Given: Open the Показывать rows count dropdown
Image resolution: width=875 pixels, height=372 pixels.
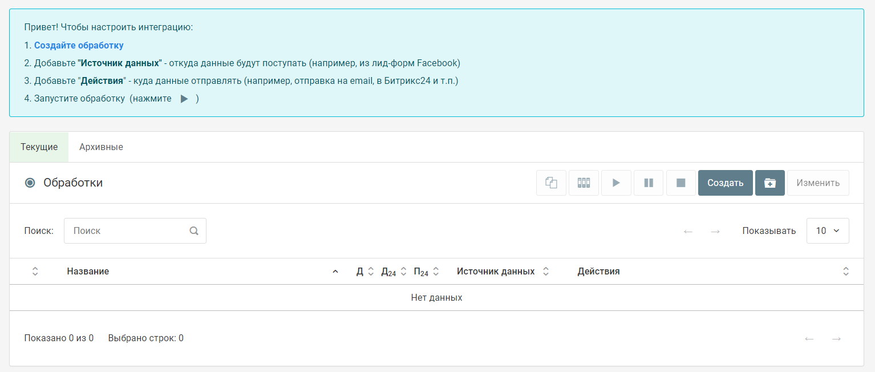Looking at the screenshot, I should pyautogui.click(x=828, y=231).
